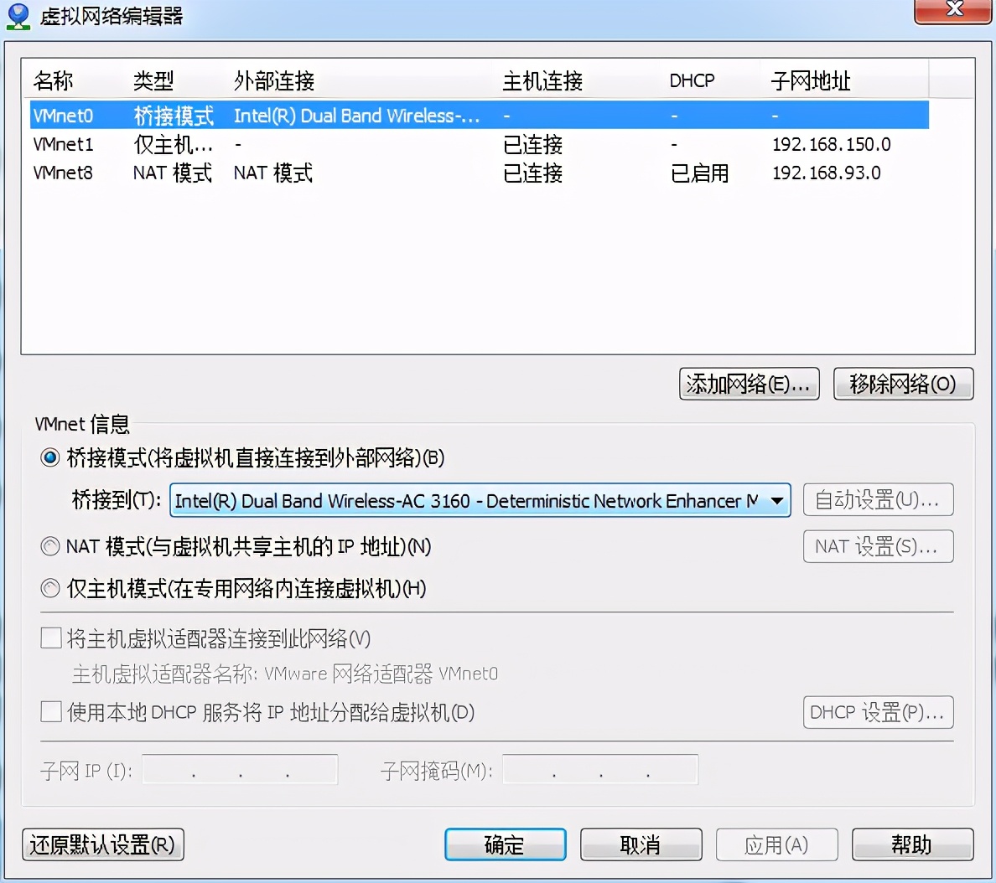996x883 pixels.
Task: Confirm changes with the 确定 button
Action: click(x=505, y=844)
